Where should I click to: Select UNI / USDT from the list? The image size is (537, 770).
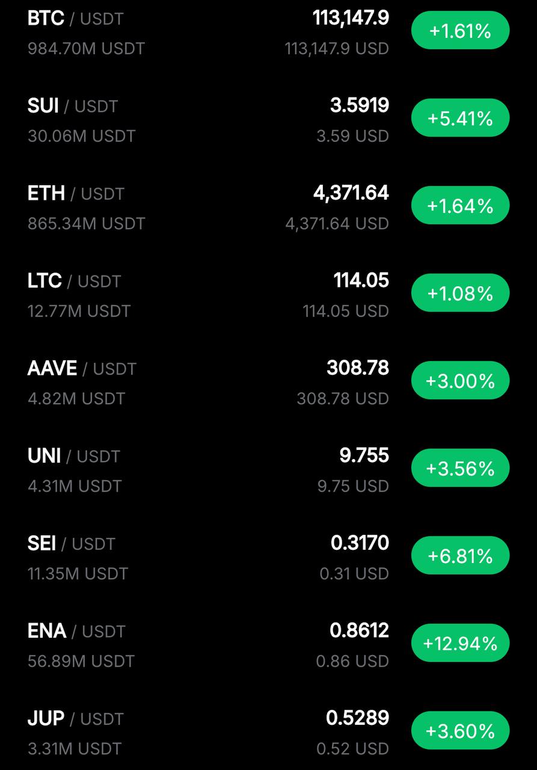[268, 470]
